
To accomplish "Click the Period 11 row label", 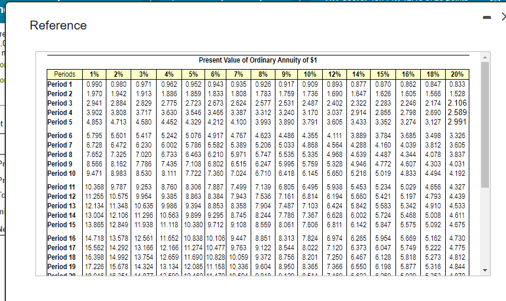I will point(61,187).
